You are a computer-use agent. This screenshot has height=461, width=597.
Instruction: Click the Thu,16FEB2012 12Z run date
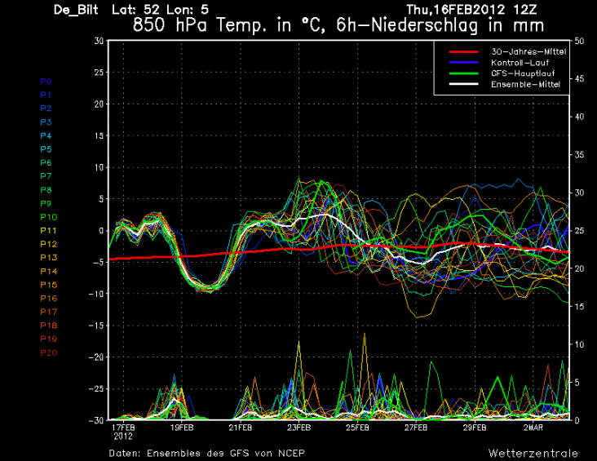(471, 10)
